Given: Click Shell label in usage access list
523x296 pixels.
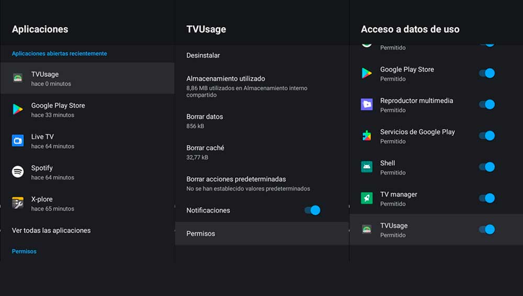Looking at the screenshot, I should coord(388,163).
